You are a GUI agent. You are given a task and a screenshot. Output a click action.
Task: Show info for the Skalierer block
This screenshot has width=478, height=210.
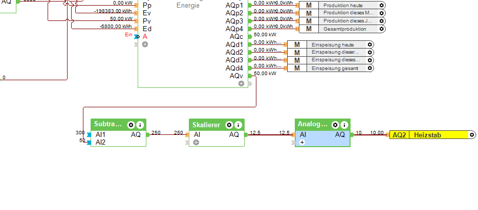[238, 125]
